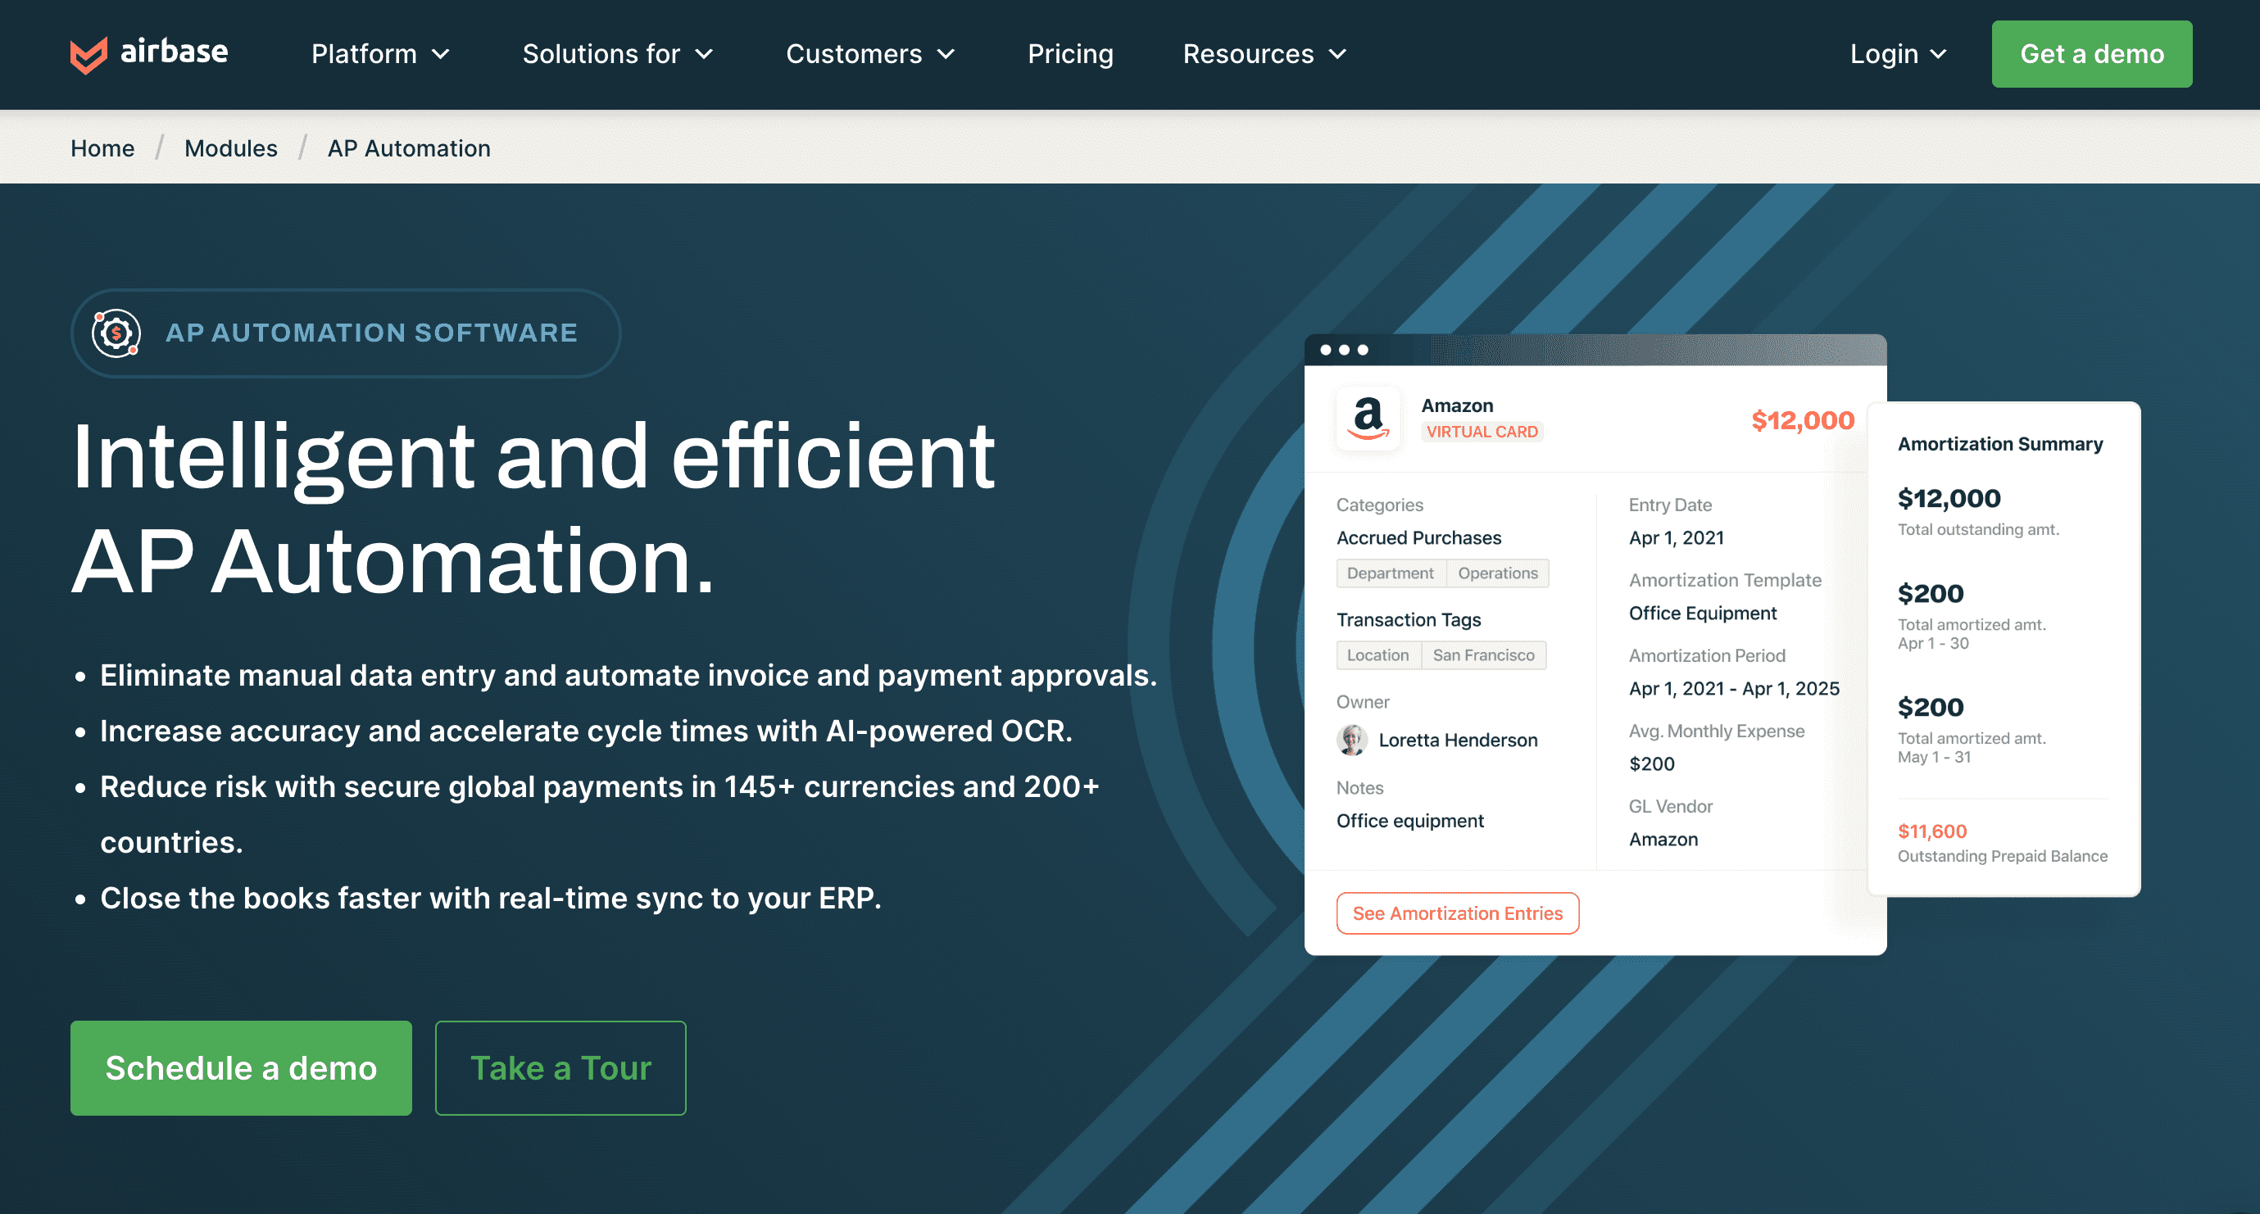Click the AP Automation breadcrumb

(409, 148)
